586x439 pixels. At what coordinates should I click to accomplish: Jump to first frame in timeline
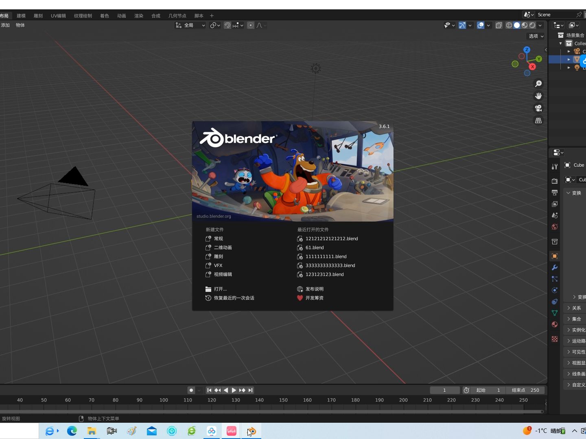click(x=209, y=390)
